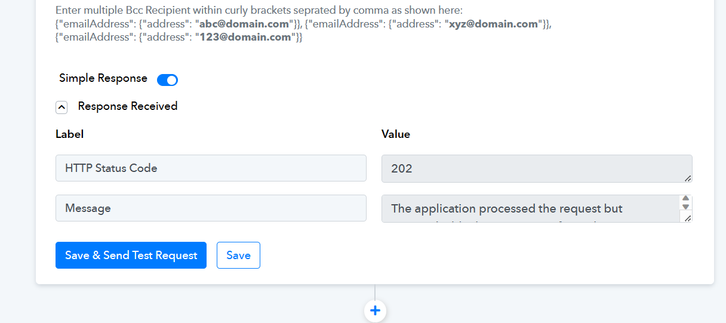
Task: Select the HTTP Status Code label field
Action: point(211,168)
